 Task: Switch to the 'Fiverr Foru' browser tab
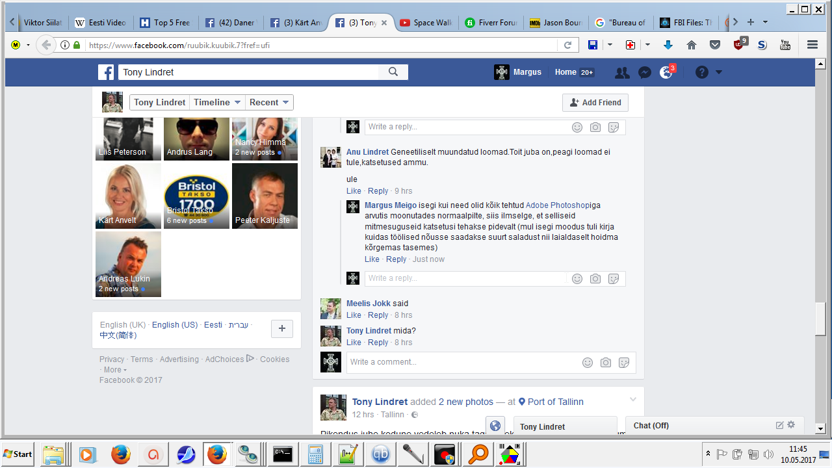(490, 23)
